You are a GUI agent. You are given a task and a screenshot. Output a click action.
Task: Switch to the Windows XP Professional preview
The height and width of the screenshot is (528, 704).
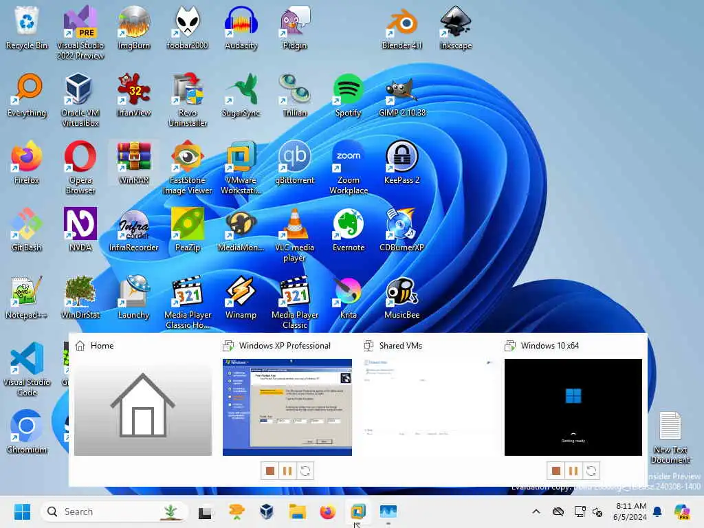[287, 407]
